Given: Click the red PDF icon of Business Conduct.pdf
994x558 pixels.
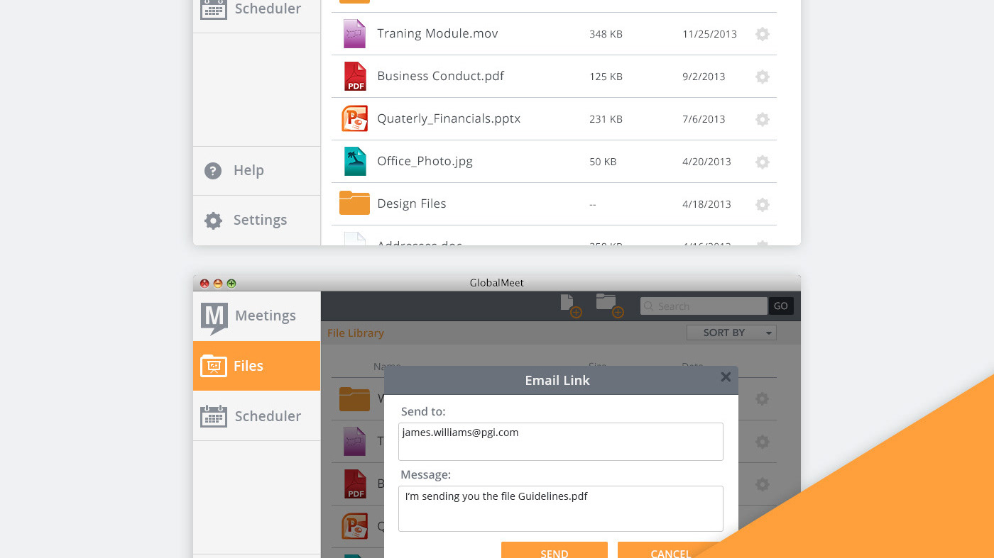Looking at the screenshot, I should [355, 77].
